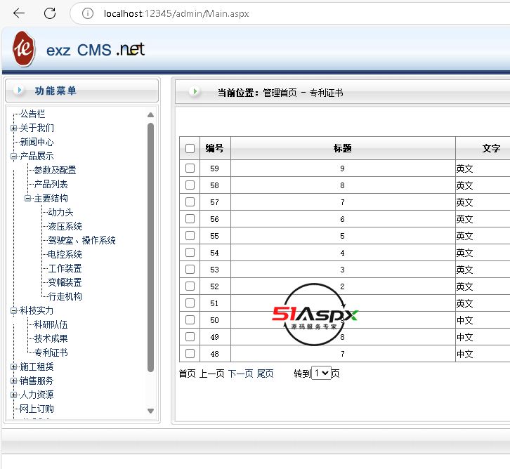This screenshot has width=510, height=469.
Task: Click sidebar scrollbar down arrow
Action: coord(150,411)
